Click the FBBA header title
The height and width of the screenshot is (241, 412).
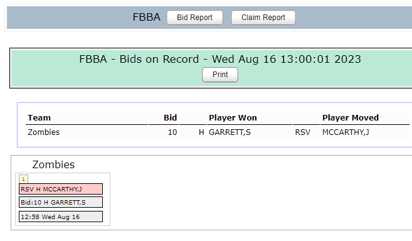[146, 18]
